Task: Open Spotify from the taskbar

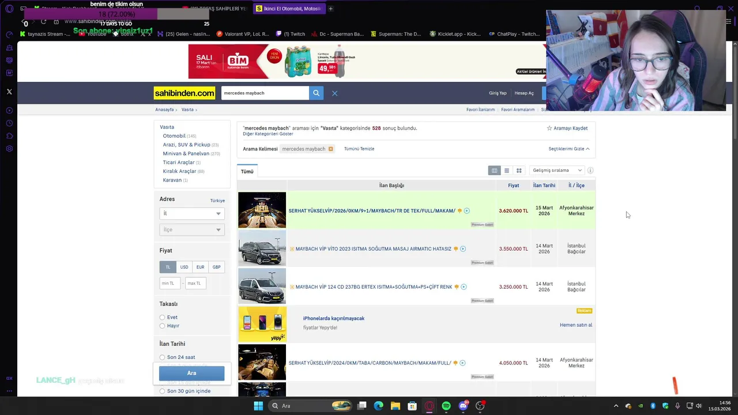Action: pos(446,406)
